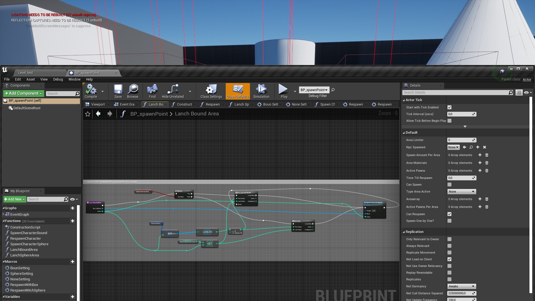The image size is (535, 301).
Task: Enable Spawn One by One?
Action: (449, 221)
